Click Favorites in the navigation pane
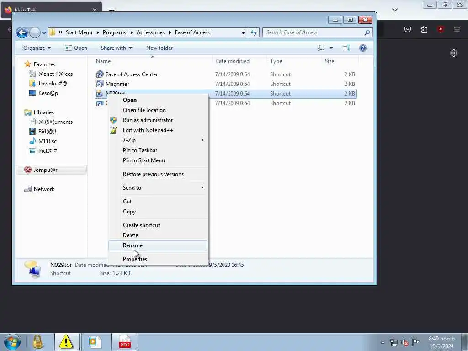468x351 pixels. tap(44, 64)
